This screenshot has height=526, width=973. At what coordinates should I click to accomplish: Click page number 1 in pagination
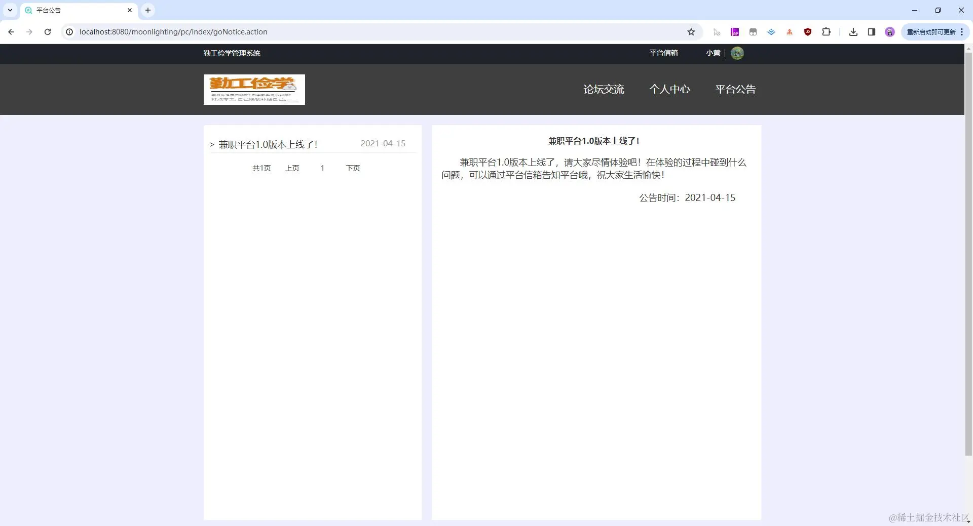point(322,168)
